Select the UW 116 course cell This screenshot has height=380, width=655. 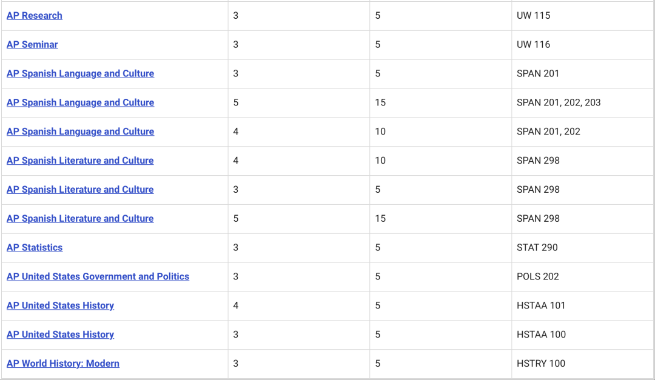click(x=533, y=45)
